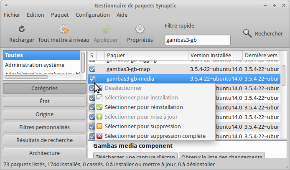This screenshot has width=290, height=170.
Task: Click the orange suppression icon
Action: point(99,127)
